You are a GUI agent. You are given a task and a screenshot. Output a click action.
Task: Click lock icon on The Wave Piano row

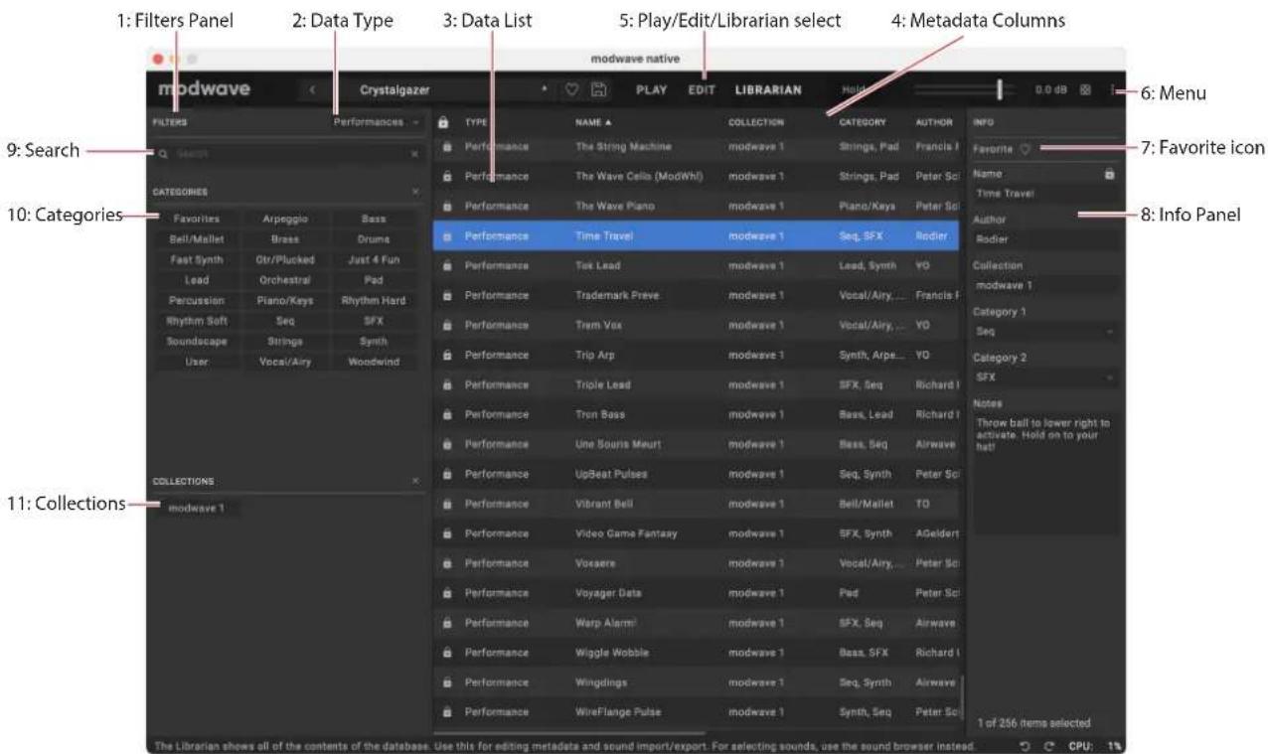coord(446,207)
